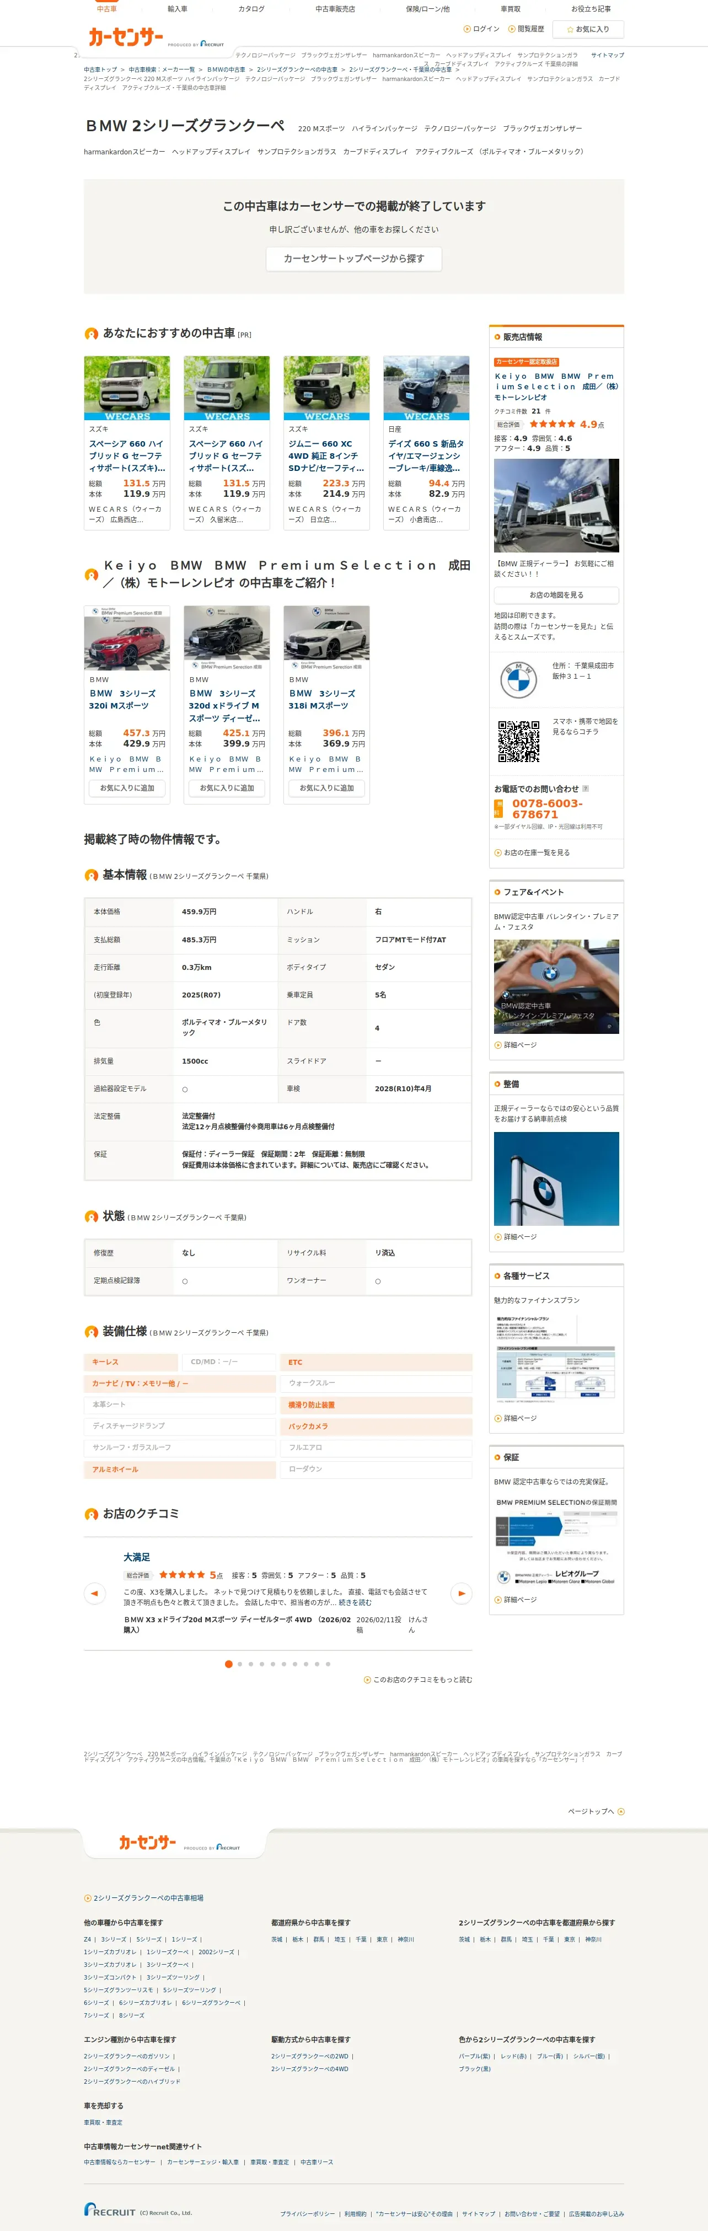The width and height of the screenshot is (708, 2231).
Task: Click the 2シリーズグランクーペの中古車 breadcrumb link
Action: pyautogui.click(x=297, y=69)
